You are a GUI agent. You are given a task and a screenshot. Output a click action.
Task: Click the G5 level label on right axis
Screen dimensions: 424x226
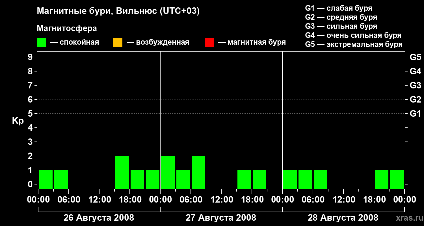pyautogui.click(x=415, y=57)
